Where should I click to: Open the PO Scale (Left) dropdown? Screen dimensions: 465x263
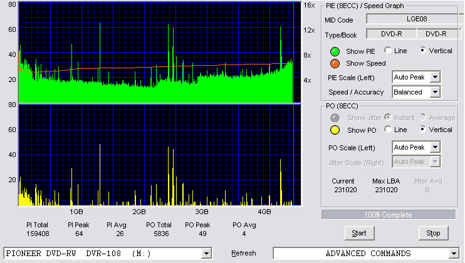coord(435,147)
